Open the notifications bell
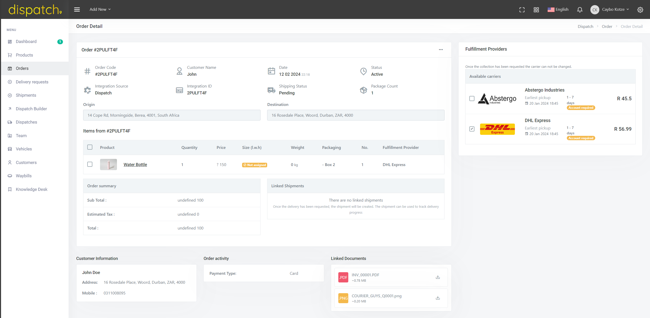Screen dimensions: 650x318 pos(580,9)
